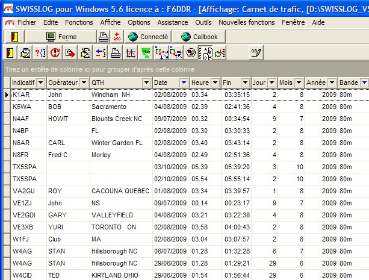Open the Options menu
The height and width of the screenshot is (280, 369).
(139, 22)
